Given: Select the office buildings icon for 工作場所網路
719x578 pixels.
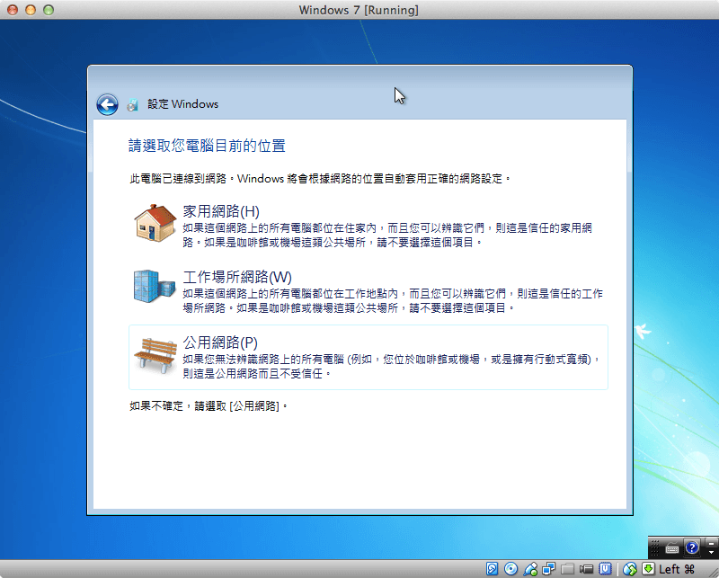Looking at the screenshot, I should (153, 286).
